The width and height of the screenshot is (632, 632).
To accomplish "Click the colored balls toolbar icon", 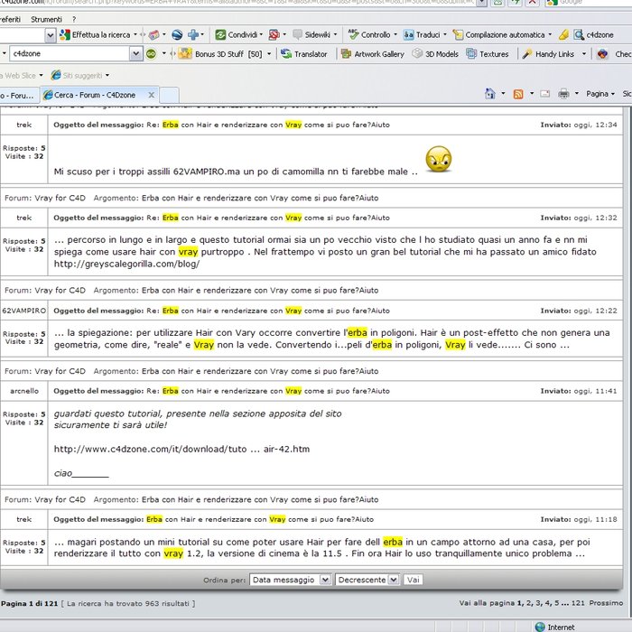I will tap(602, 53).
